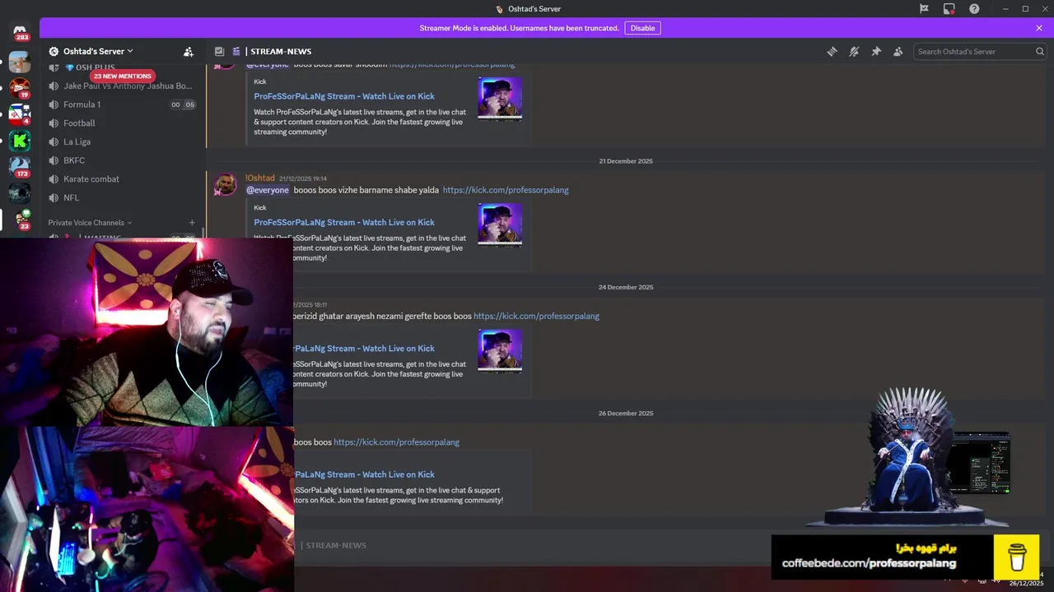The height and width of the screenshot is (592, 1054).
Task: Toggle the member list icon
Action: pos(898,51)
